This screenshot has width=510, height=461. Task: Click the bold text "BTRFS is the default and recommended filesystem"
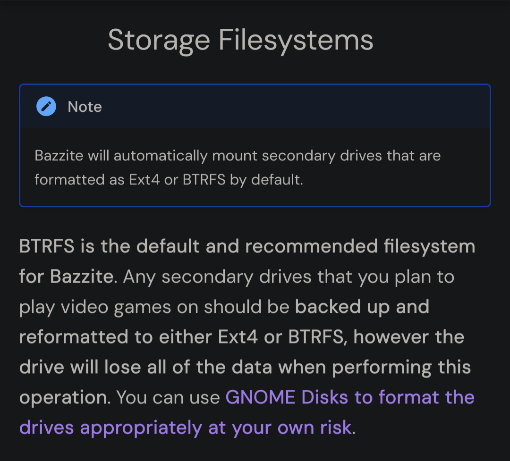tap(247, 246)
